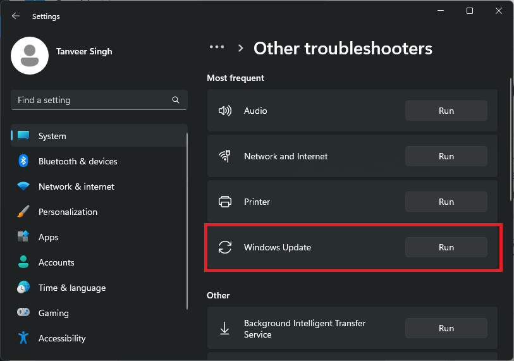Minimize the Settings window
Viewport: 514px width, 361px height.
pyautogui.click(x=441, y=11)
